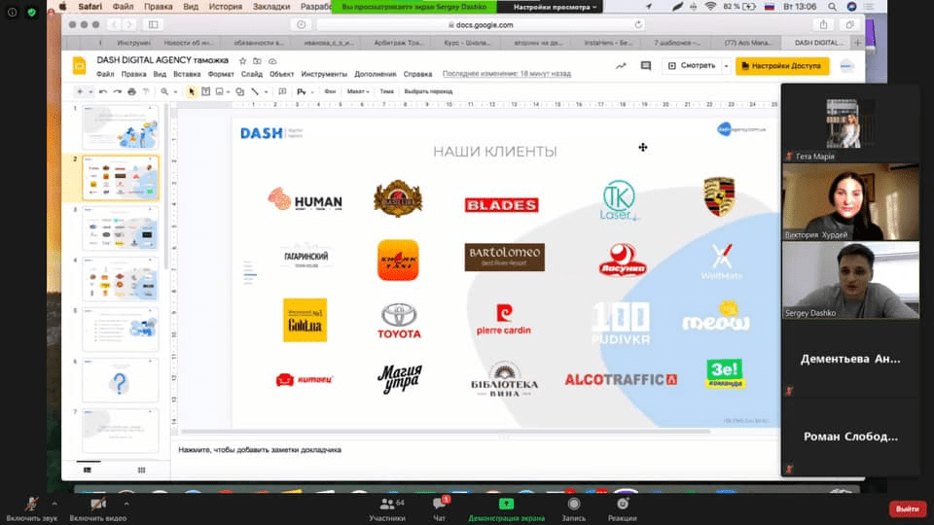The width and height of the screenshot is (934, 525).
Task: Select the cursor select tool
Action: pos(192,91)
